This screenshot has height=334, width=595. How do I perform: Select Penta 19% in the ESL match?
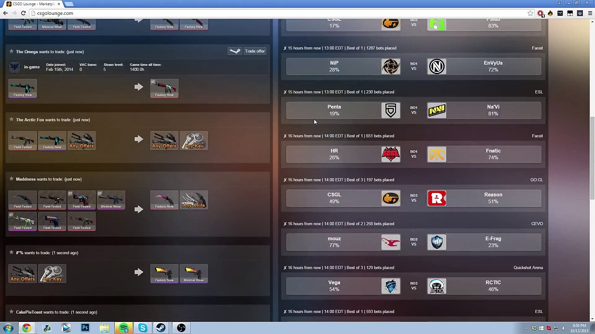coord(334,110)
